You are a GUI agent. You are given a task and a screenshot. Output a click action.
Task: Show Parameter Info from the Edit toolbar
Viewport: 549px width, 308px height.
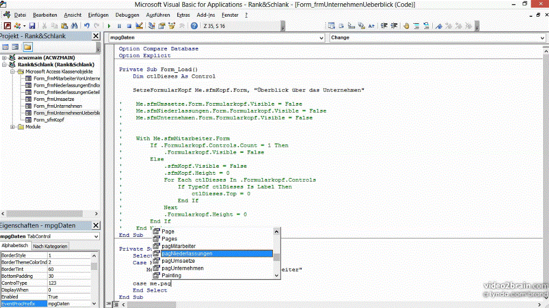[x=361, y=26]
